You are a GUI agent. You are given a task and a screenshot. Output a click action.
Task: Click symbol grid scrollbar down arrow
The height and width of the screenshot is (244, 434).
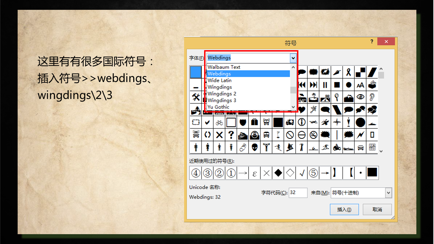(x=381, y=151)
